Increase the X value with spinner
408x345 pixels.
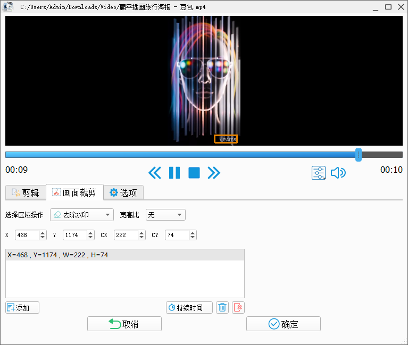coord(43,232)
